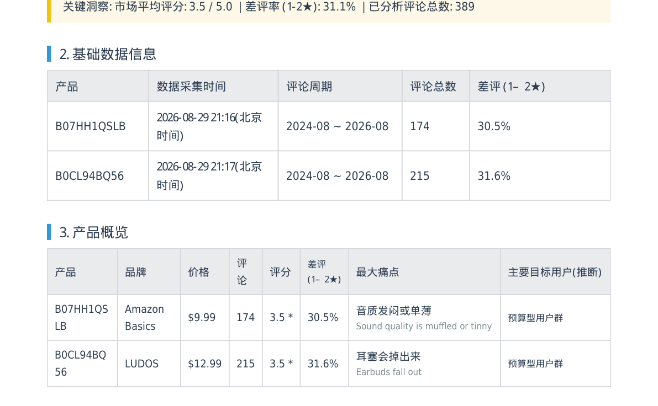Screen dimensions: 658x406
Task: Click the 3. 产品概览 section heading
Action: coord(93,233)
